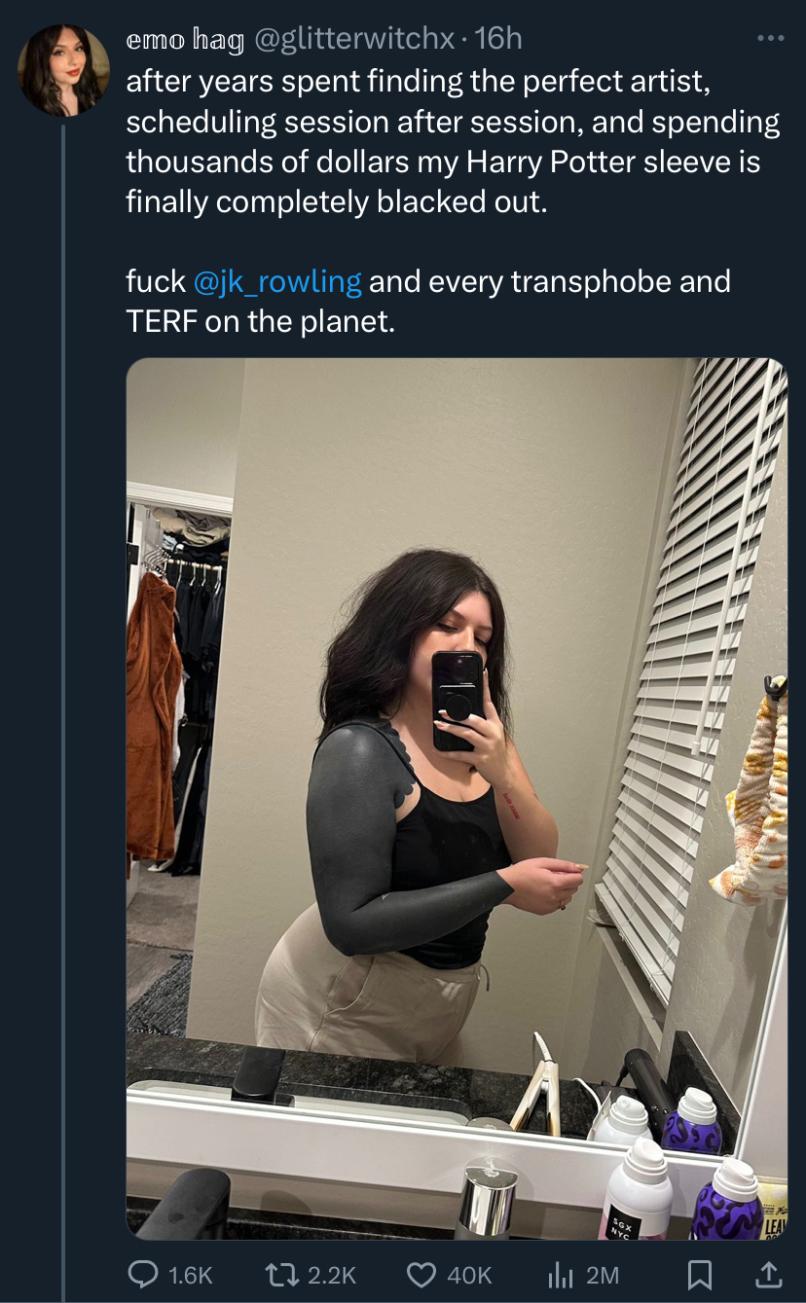Click the 2.2K reposts count
This screenshot has height=1303, width=806.
[x=332, y=1275]
